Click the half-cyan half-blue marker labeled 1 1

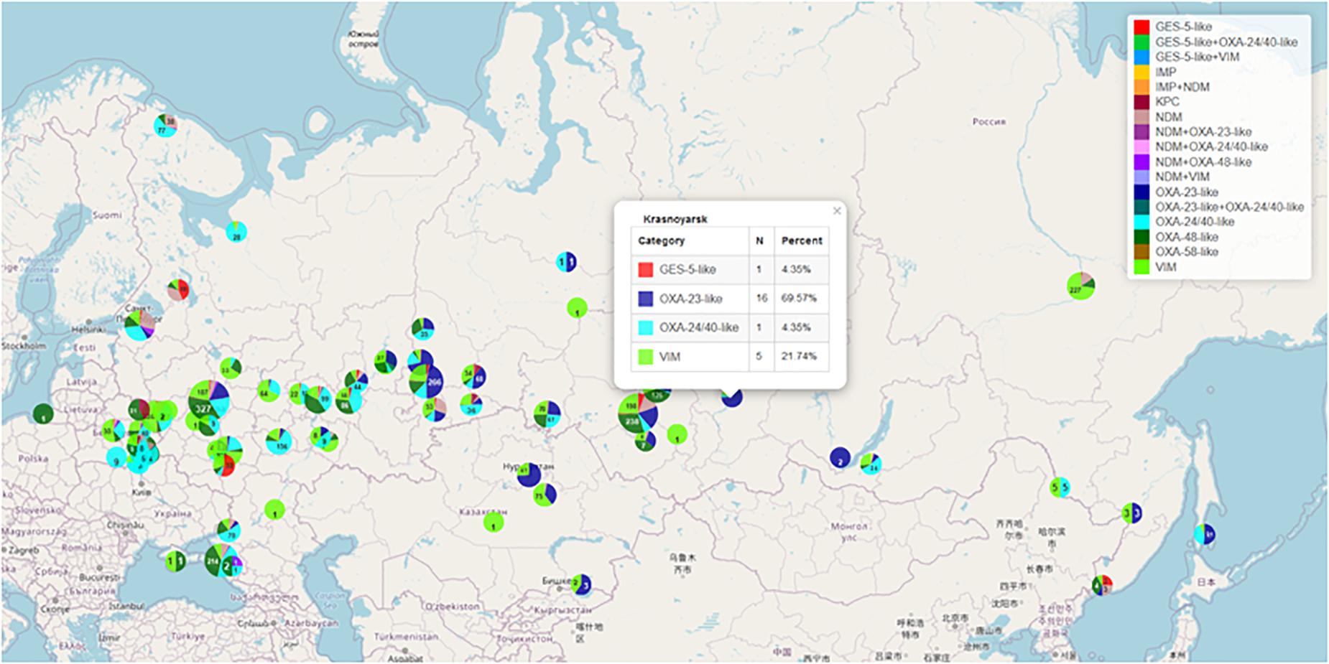567,262
